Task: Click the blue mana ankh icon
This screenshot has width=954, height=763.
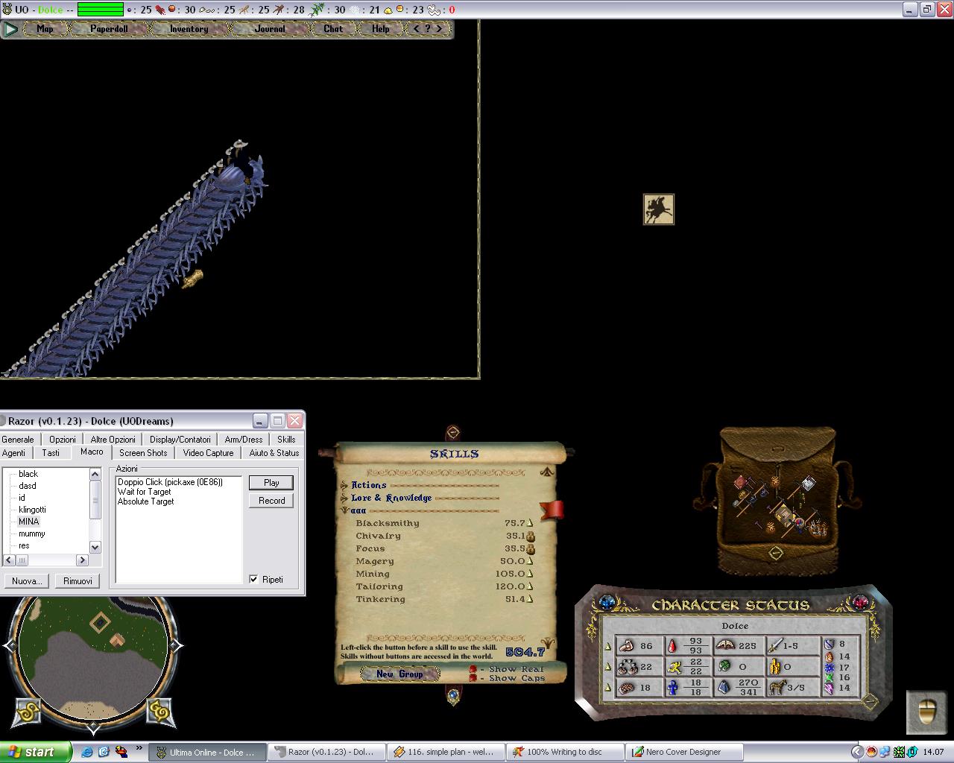Action: click(672, 688)
